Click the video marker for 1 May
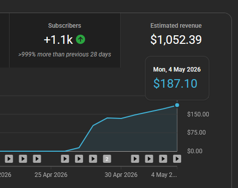238x188 pixels. pos(135,159)
